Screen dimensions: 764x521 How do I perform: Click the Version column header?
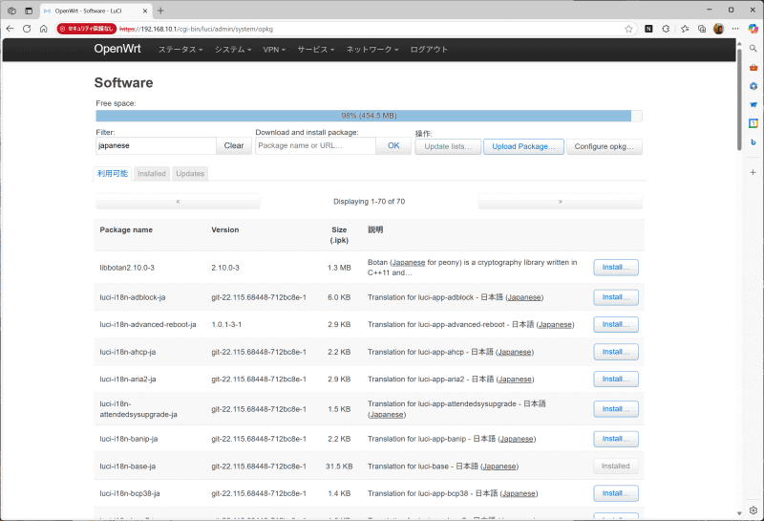coord(225,229)
